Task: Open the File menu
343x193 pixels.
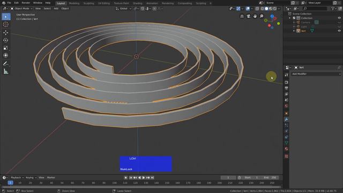Action: (x=9, y=3)
